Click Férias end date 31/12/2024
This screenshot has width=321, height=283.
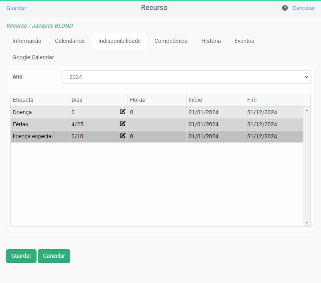262,124
